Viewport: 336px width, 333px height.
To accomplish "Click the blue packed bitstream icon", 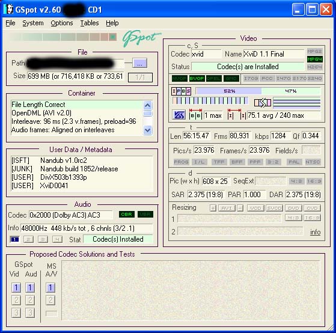I will [x=179, y=115].
